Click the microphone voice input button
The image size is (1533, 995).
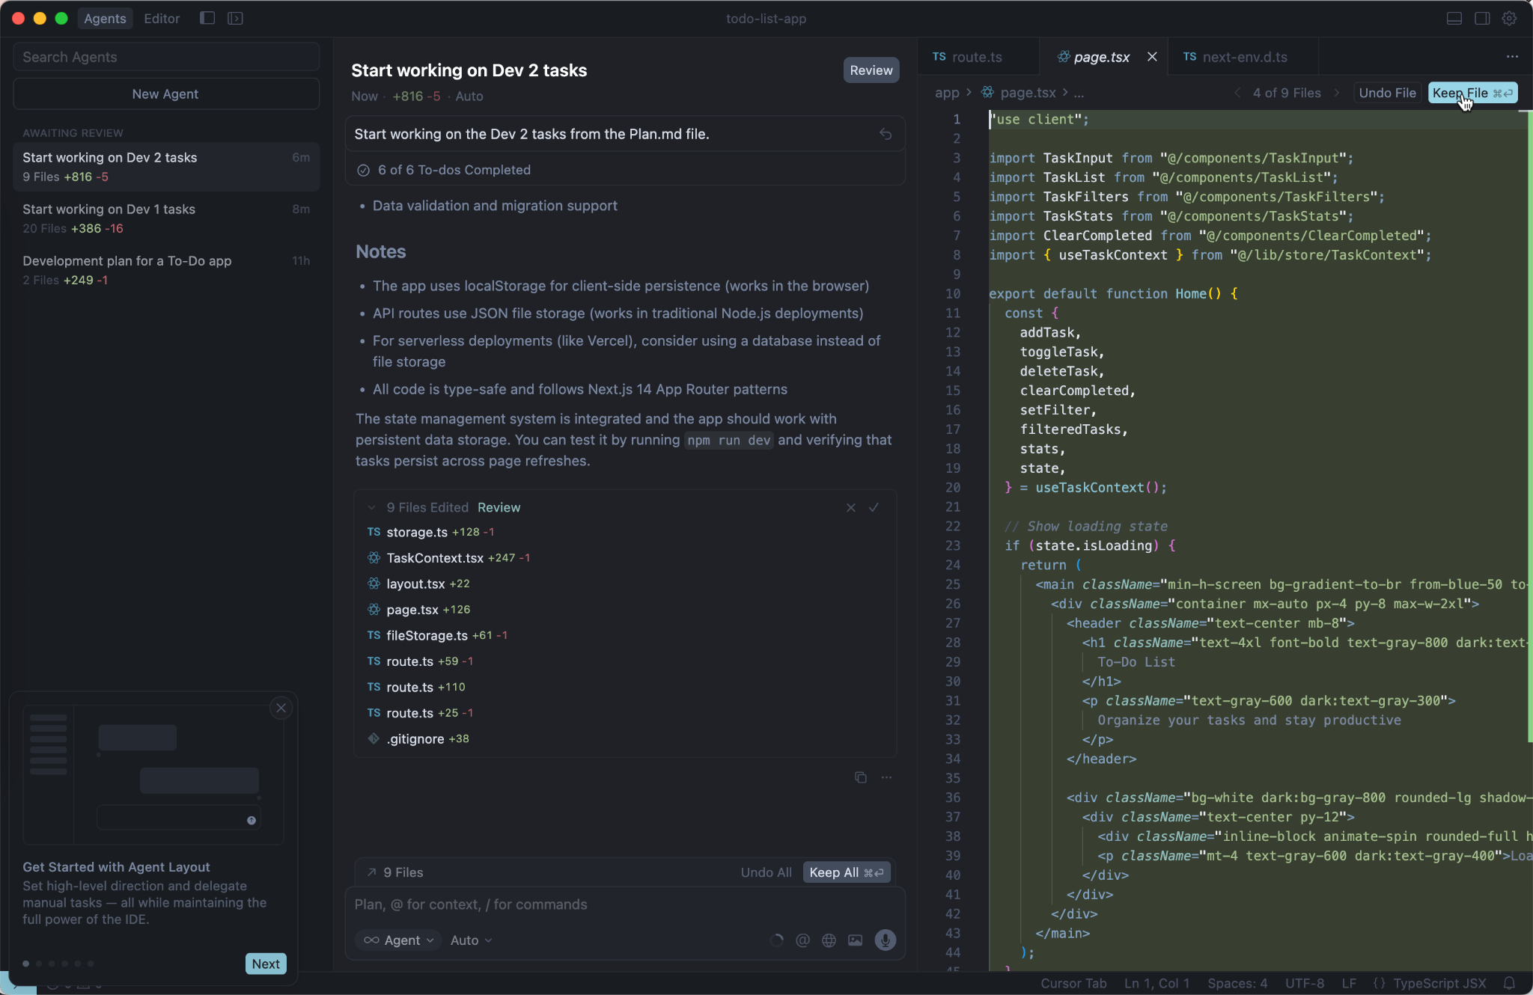[x=885, y=940]
